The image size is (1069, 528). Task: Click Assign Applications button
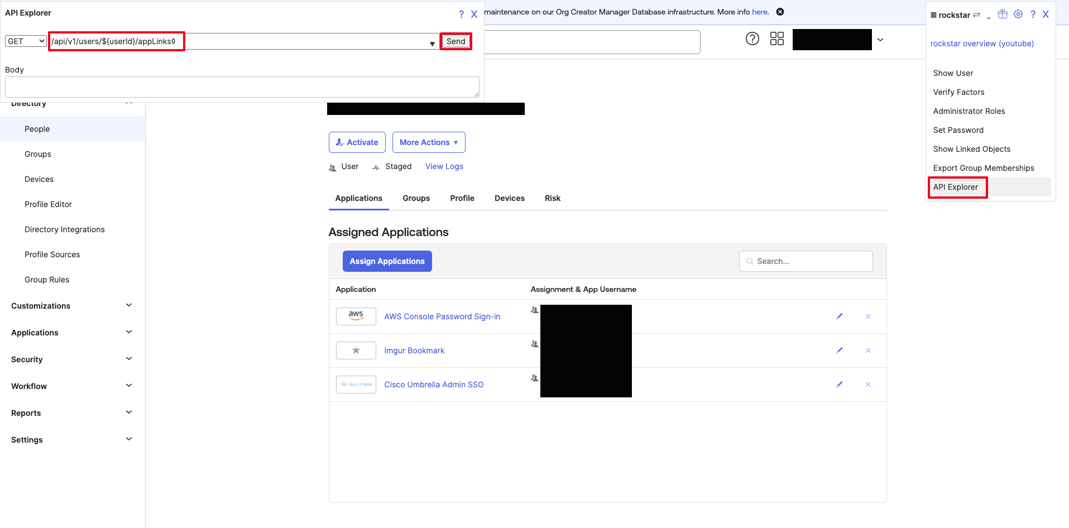point(387,261)
